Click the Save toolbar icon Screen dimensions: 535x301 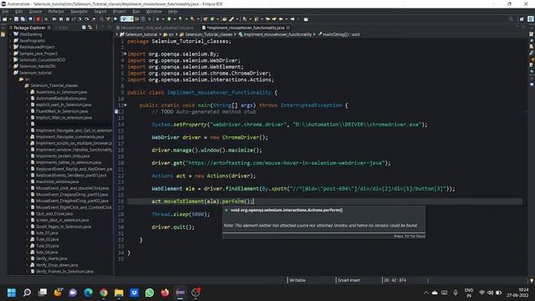coord(16,19)
